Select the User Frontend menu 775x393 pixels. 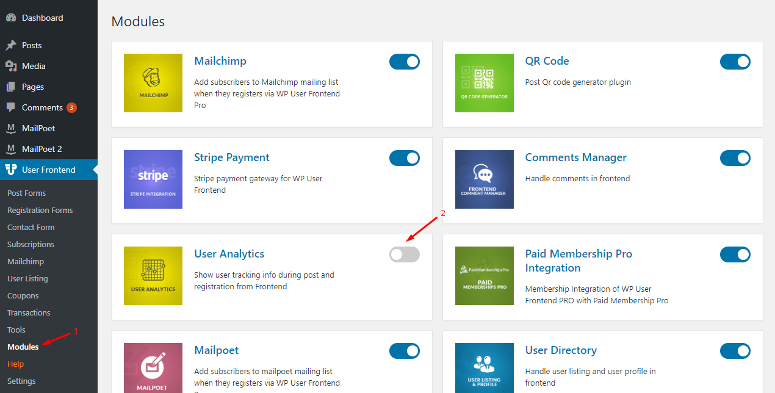pyautogui.click(x=49, y=170)
